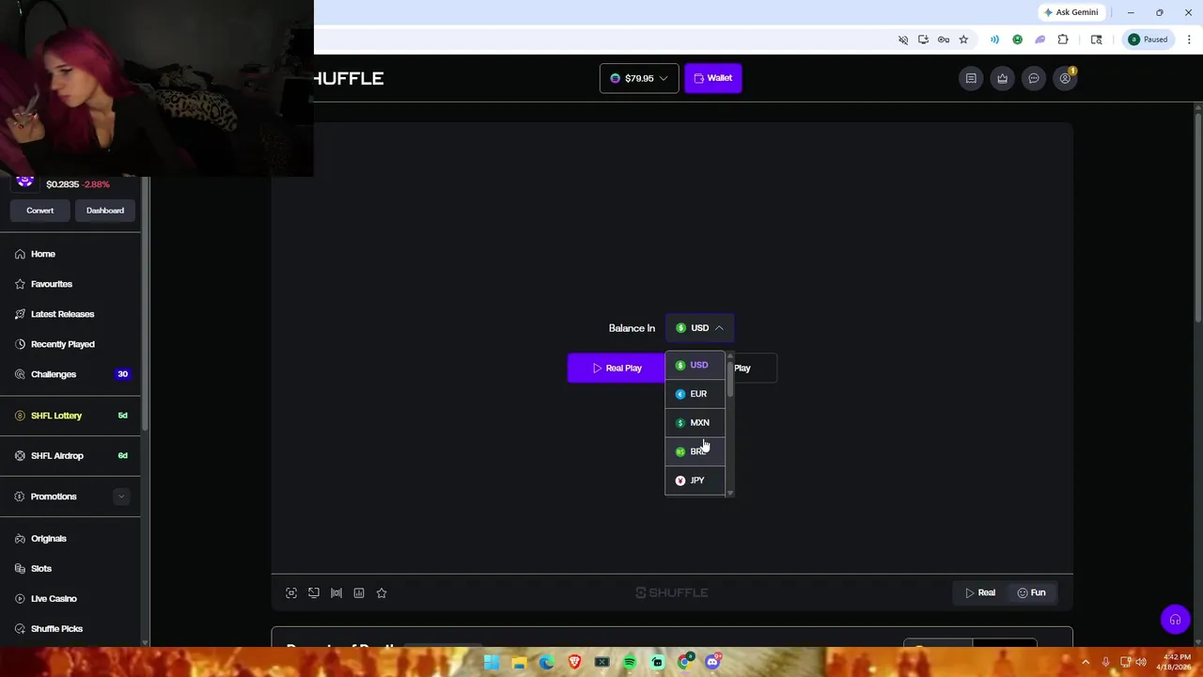Open File Explorer from taskbar
The image size is (1203, 677).
tap(519, 662)
